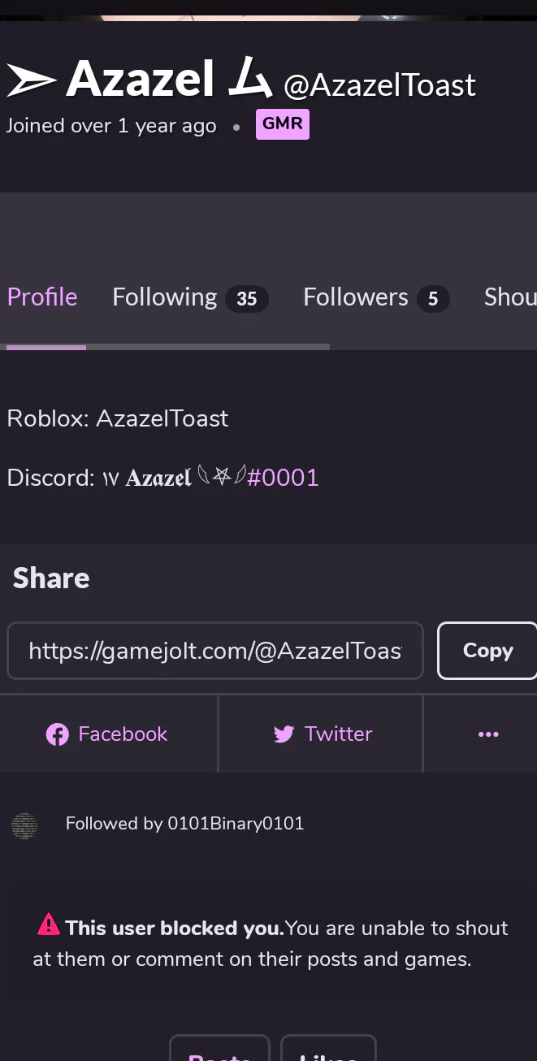Click the arrow icon before Azazel name
The width and height of the screenshot is (537, 1061).
tap(32, 80)
